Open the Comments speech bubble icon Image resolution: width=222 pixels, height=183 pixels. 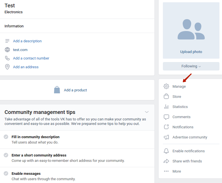click(166, 117)
